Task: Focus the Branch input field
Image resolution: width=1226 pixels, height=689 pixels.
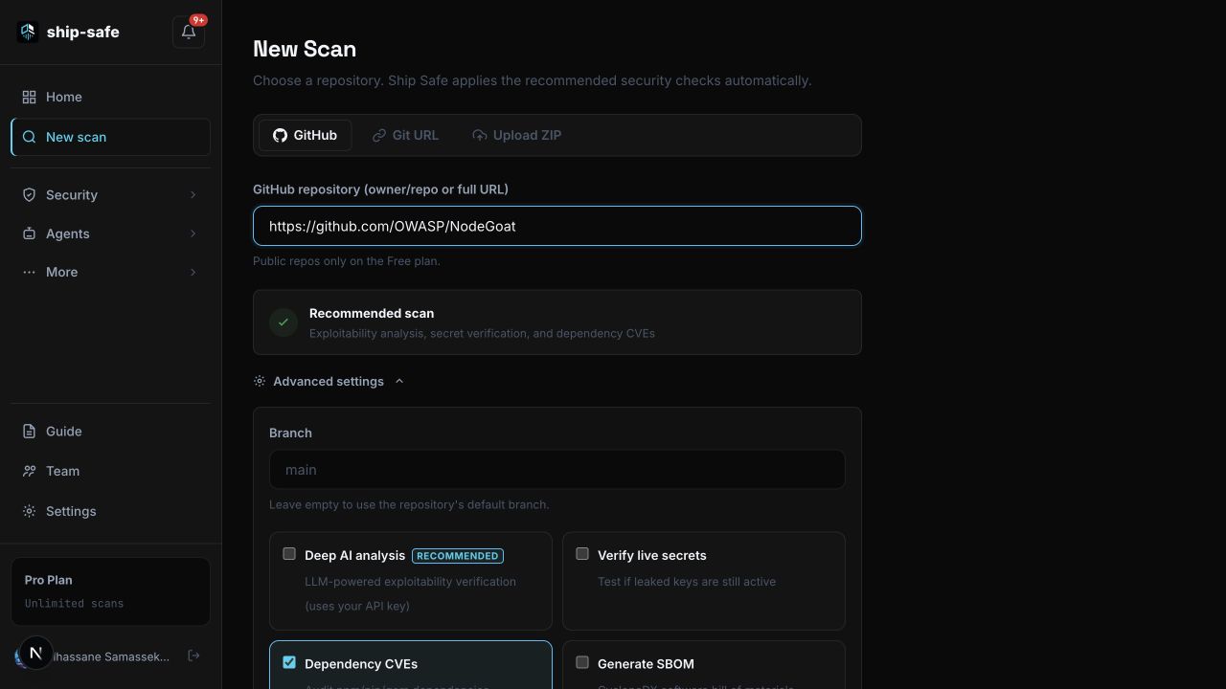Action: (557, 470)
